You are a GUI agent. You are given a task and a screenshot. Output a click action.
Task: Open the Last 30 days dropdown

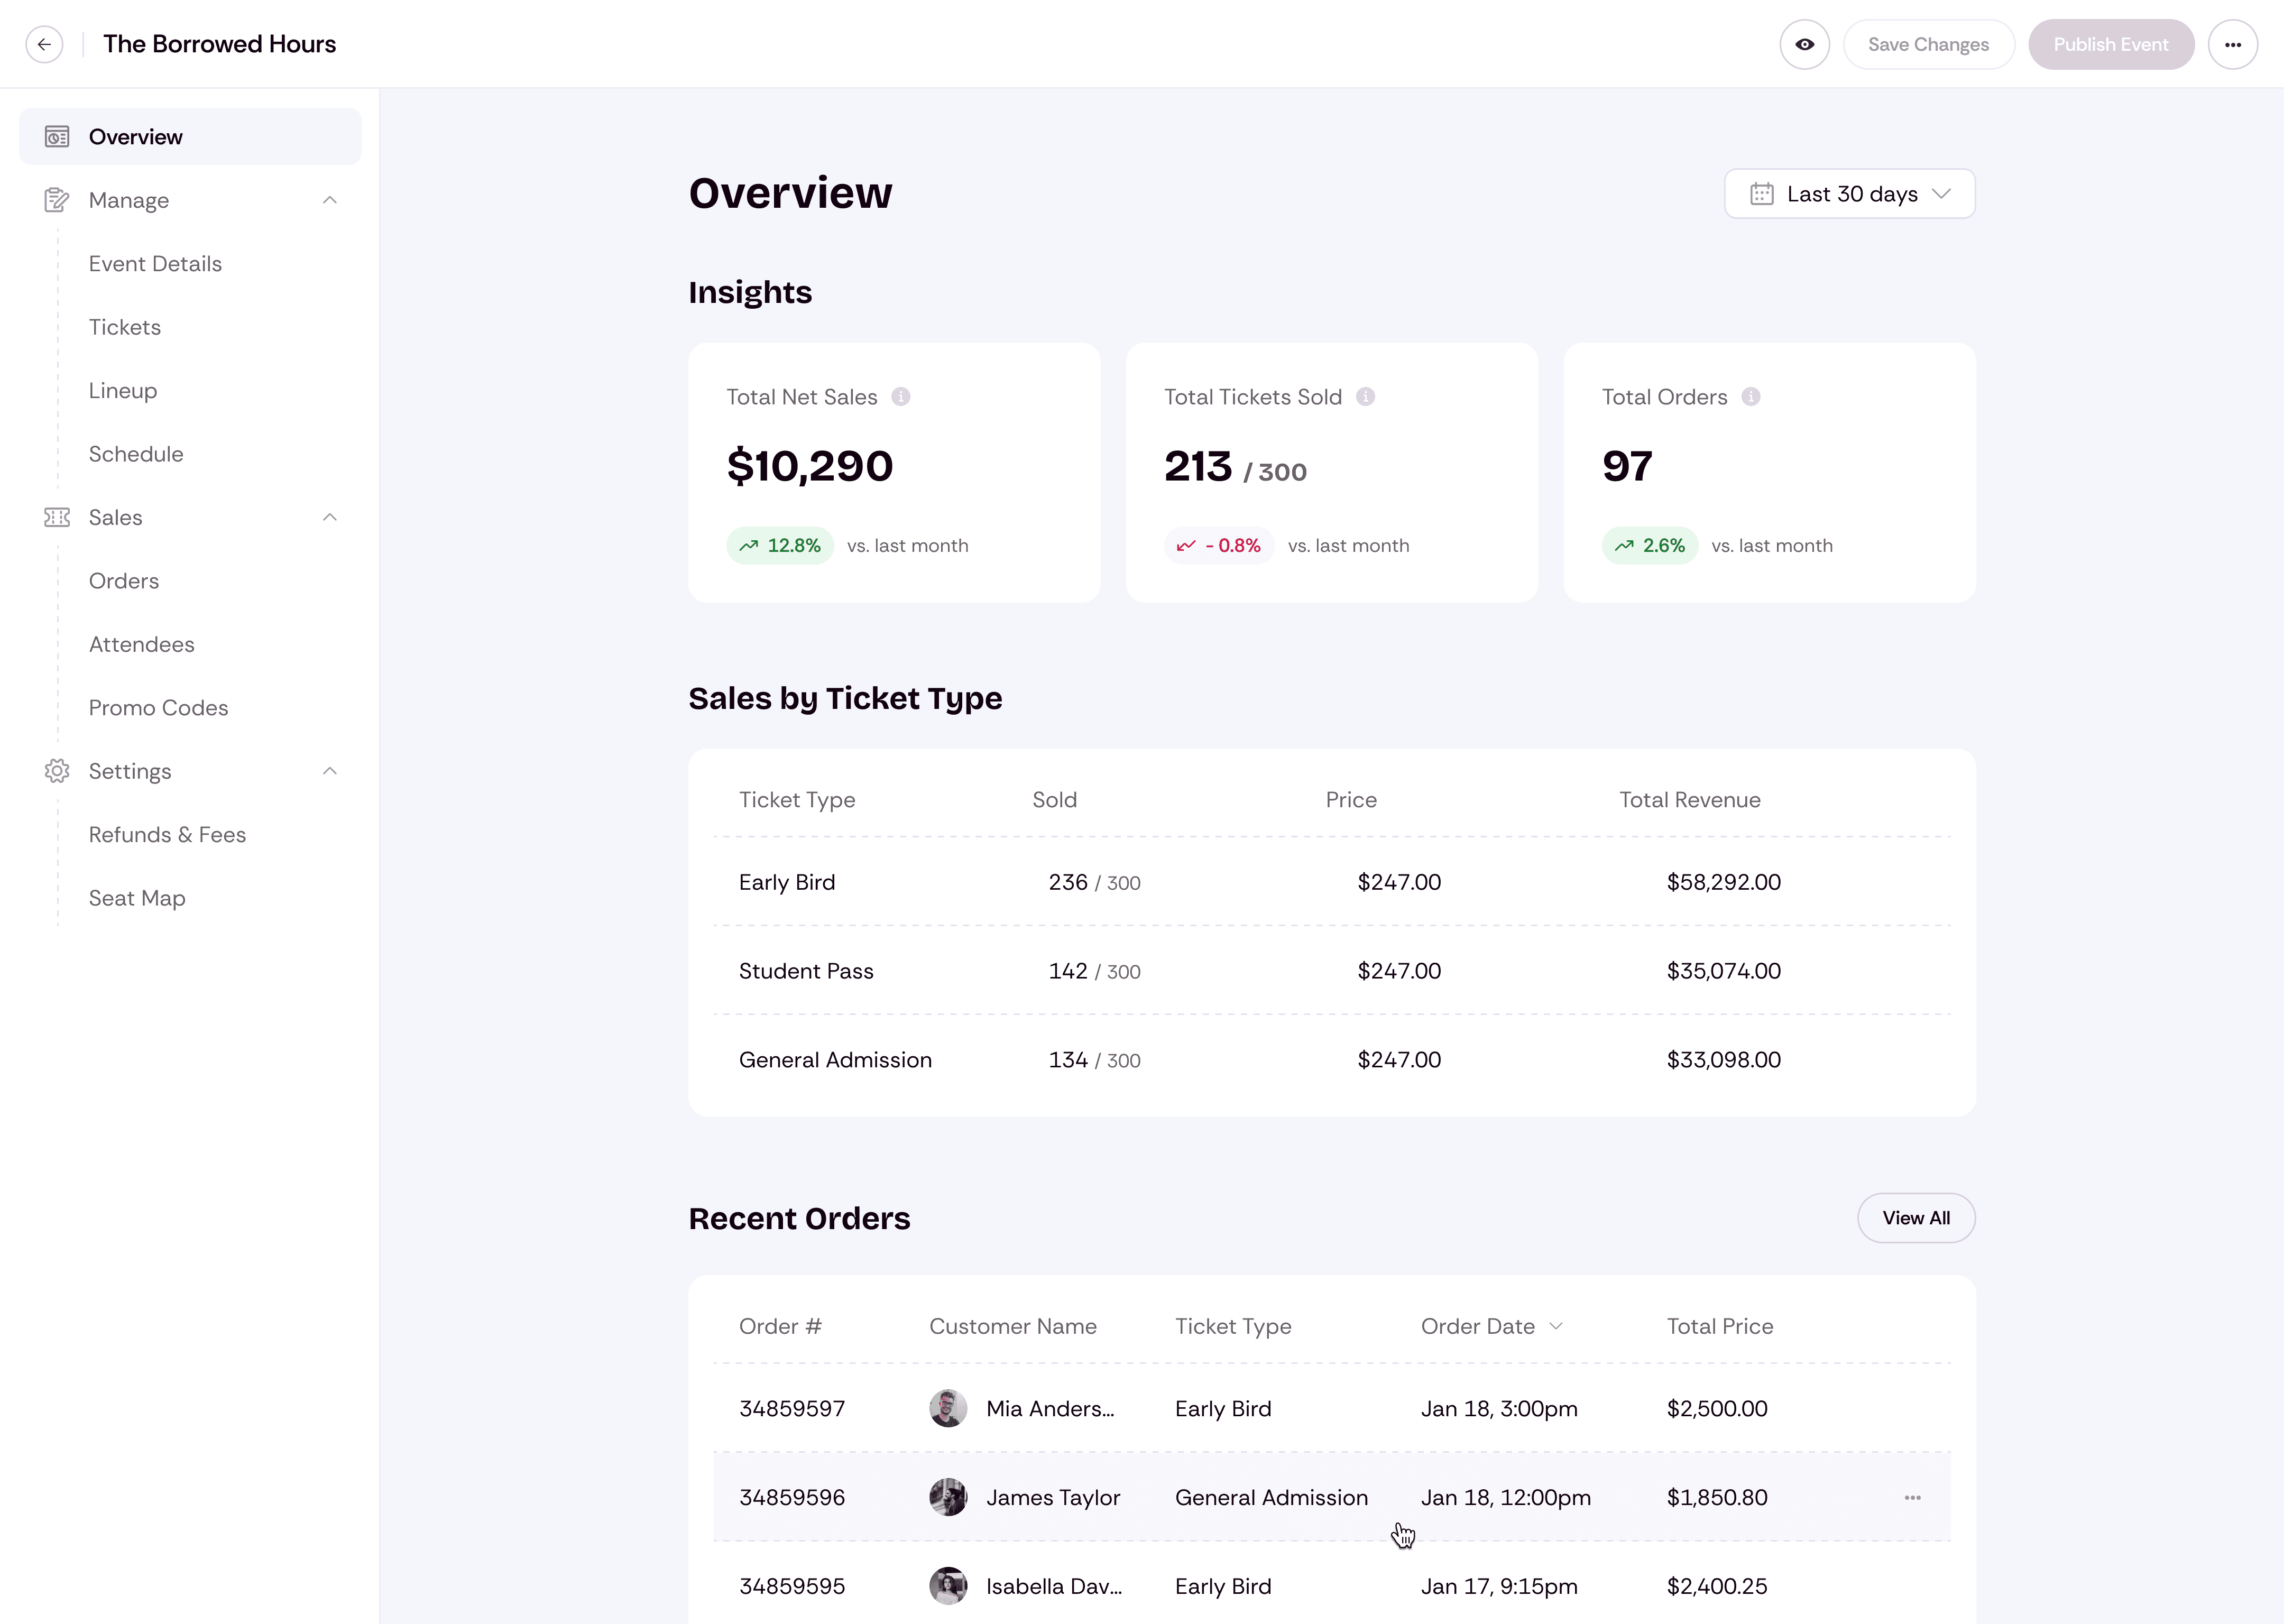1850,194
